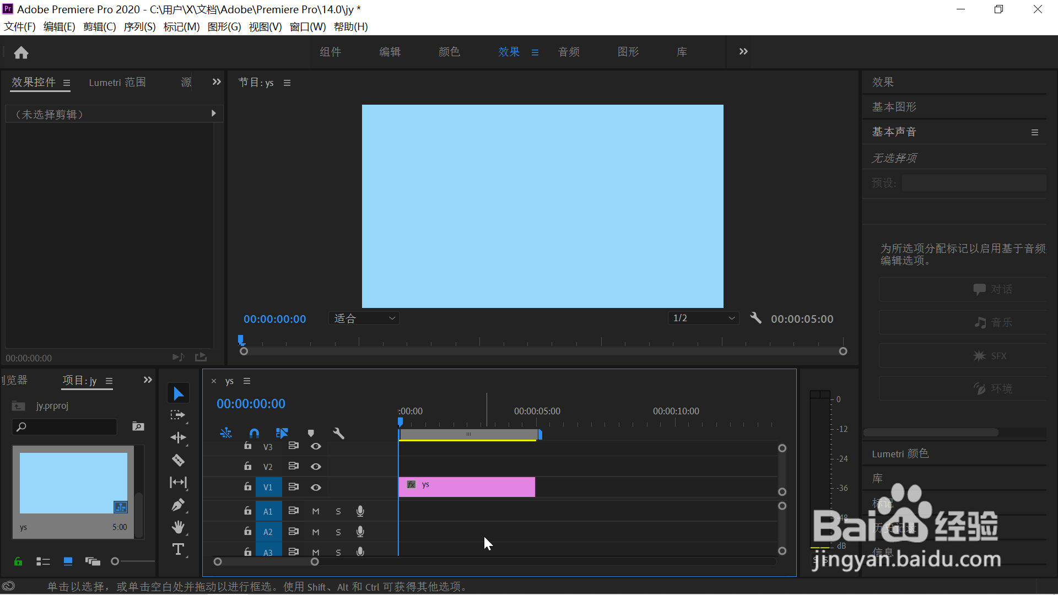This screenshot has width=1058, height=595.
Task: Open program monitor settings wrench
Action: tap(755, 318)
